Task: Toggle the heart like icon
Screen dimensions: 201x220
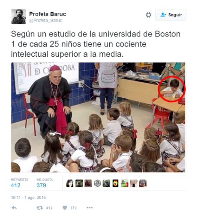Action: (65, 208)
